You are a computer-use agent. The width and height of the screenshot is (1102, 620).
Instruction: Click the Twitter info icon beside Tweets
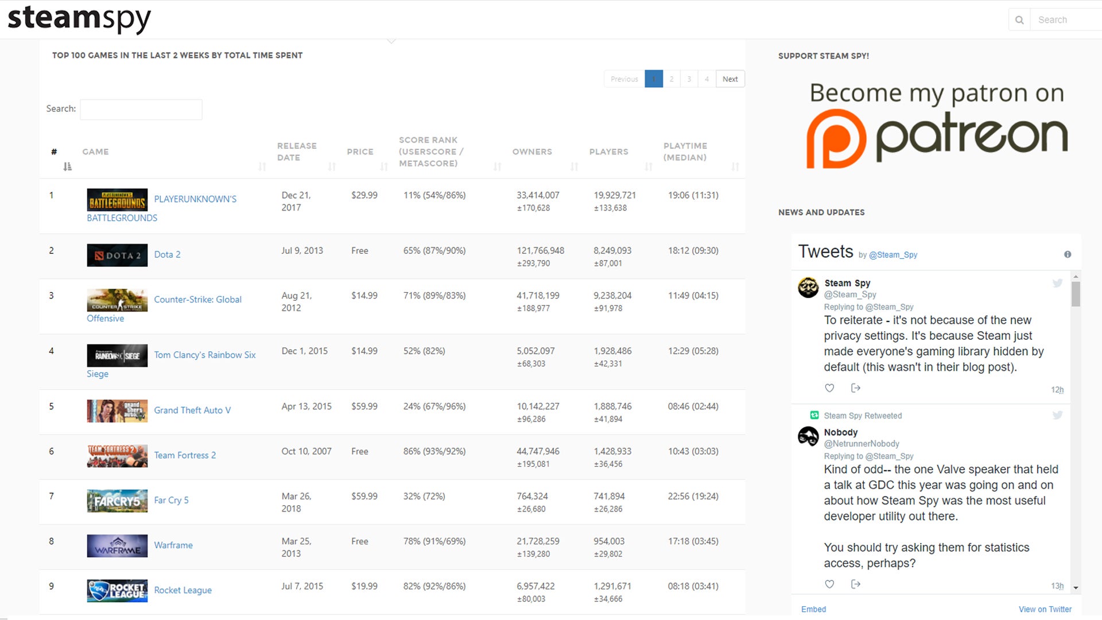click(x=1068, y=254)
